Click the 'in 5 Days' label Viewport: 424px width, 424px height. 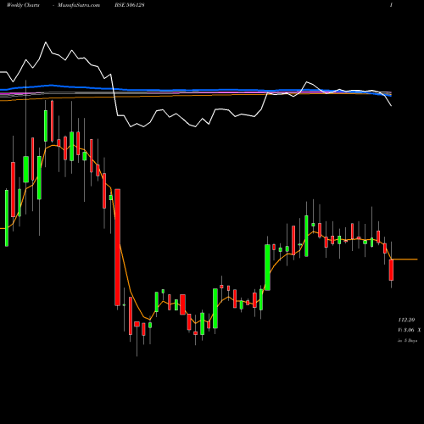tap(407, 341)
